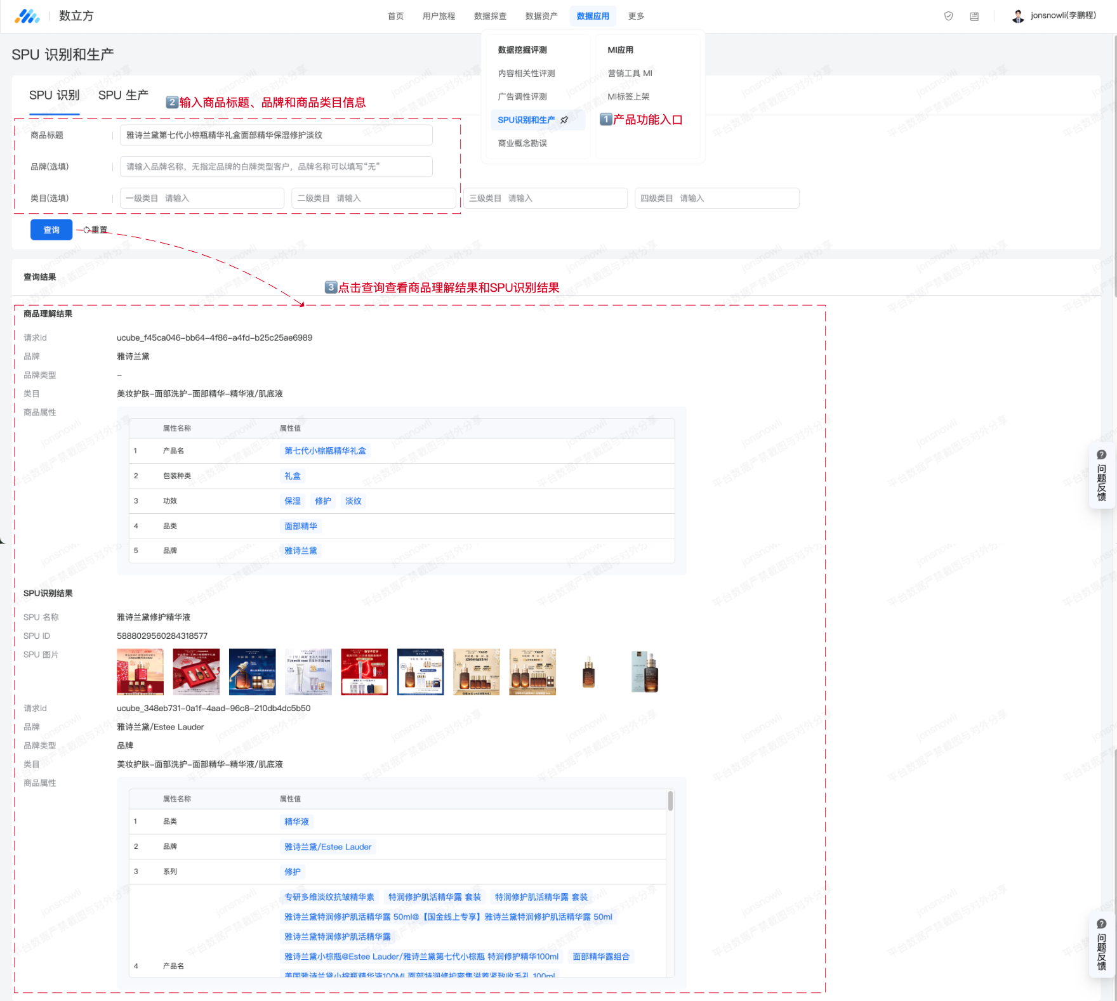This screenshot has height=1001, width=1117.
Task: Open the sixth SPU thumbnail with navy border
Action: pos(421,672)
